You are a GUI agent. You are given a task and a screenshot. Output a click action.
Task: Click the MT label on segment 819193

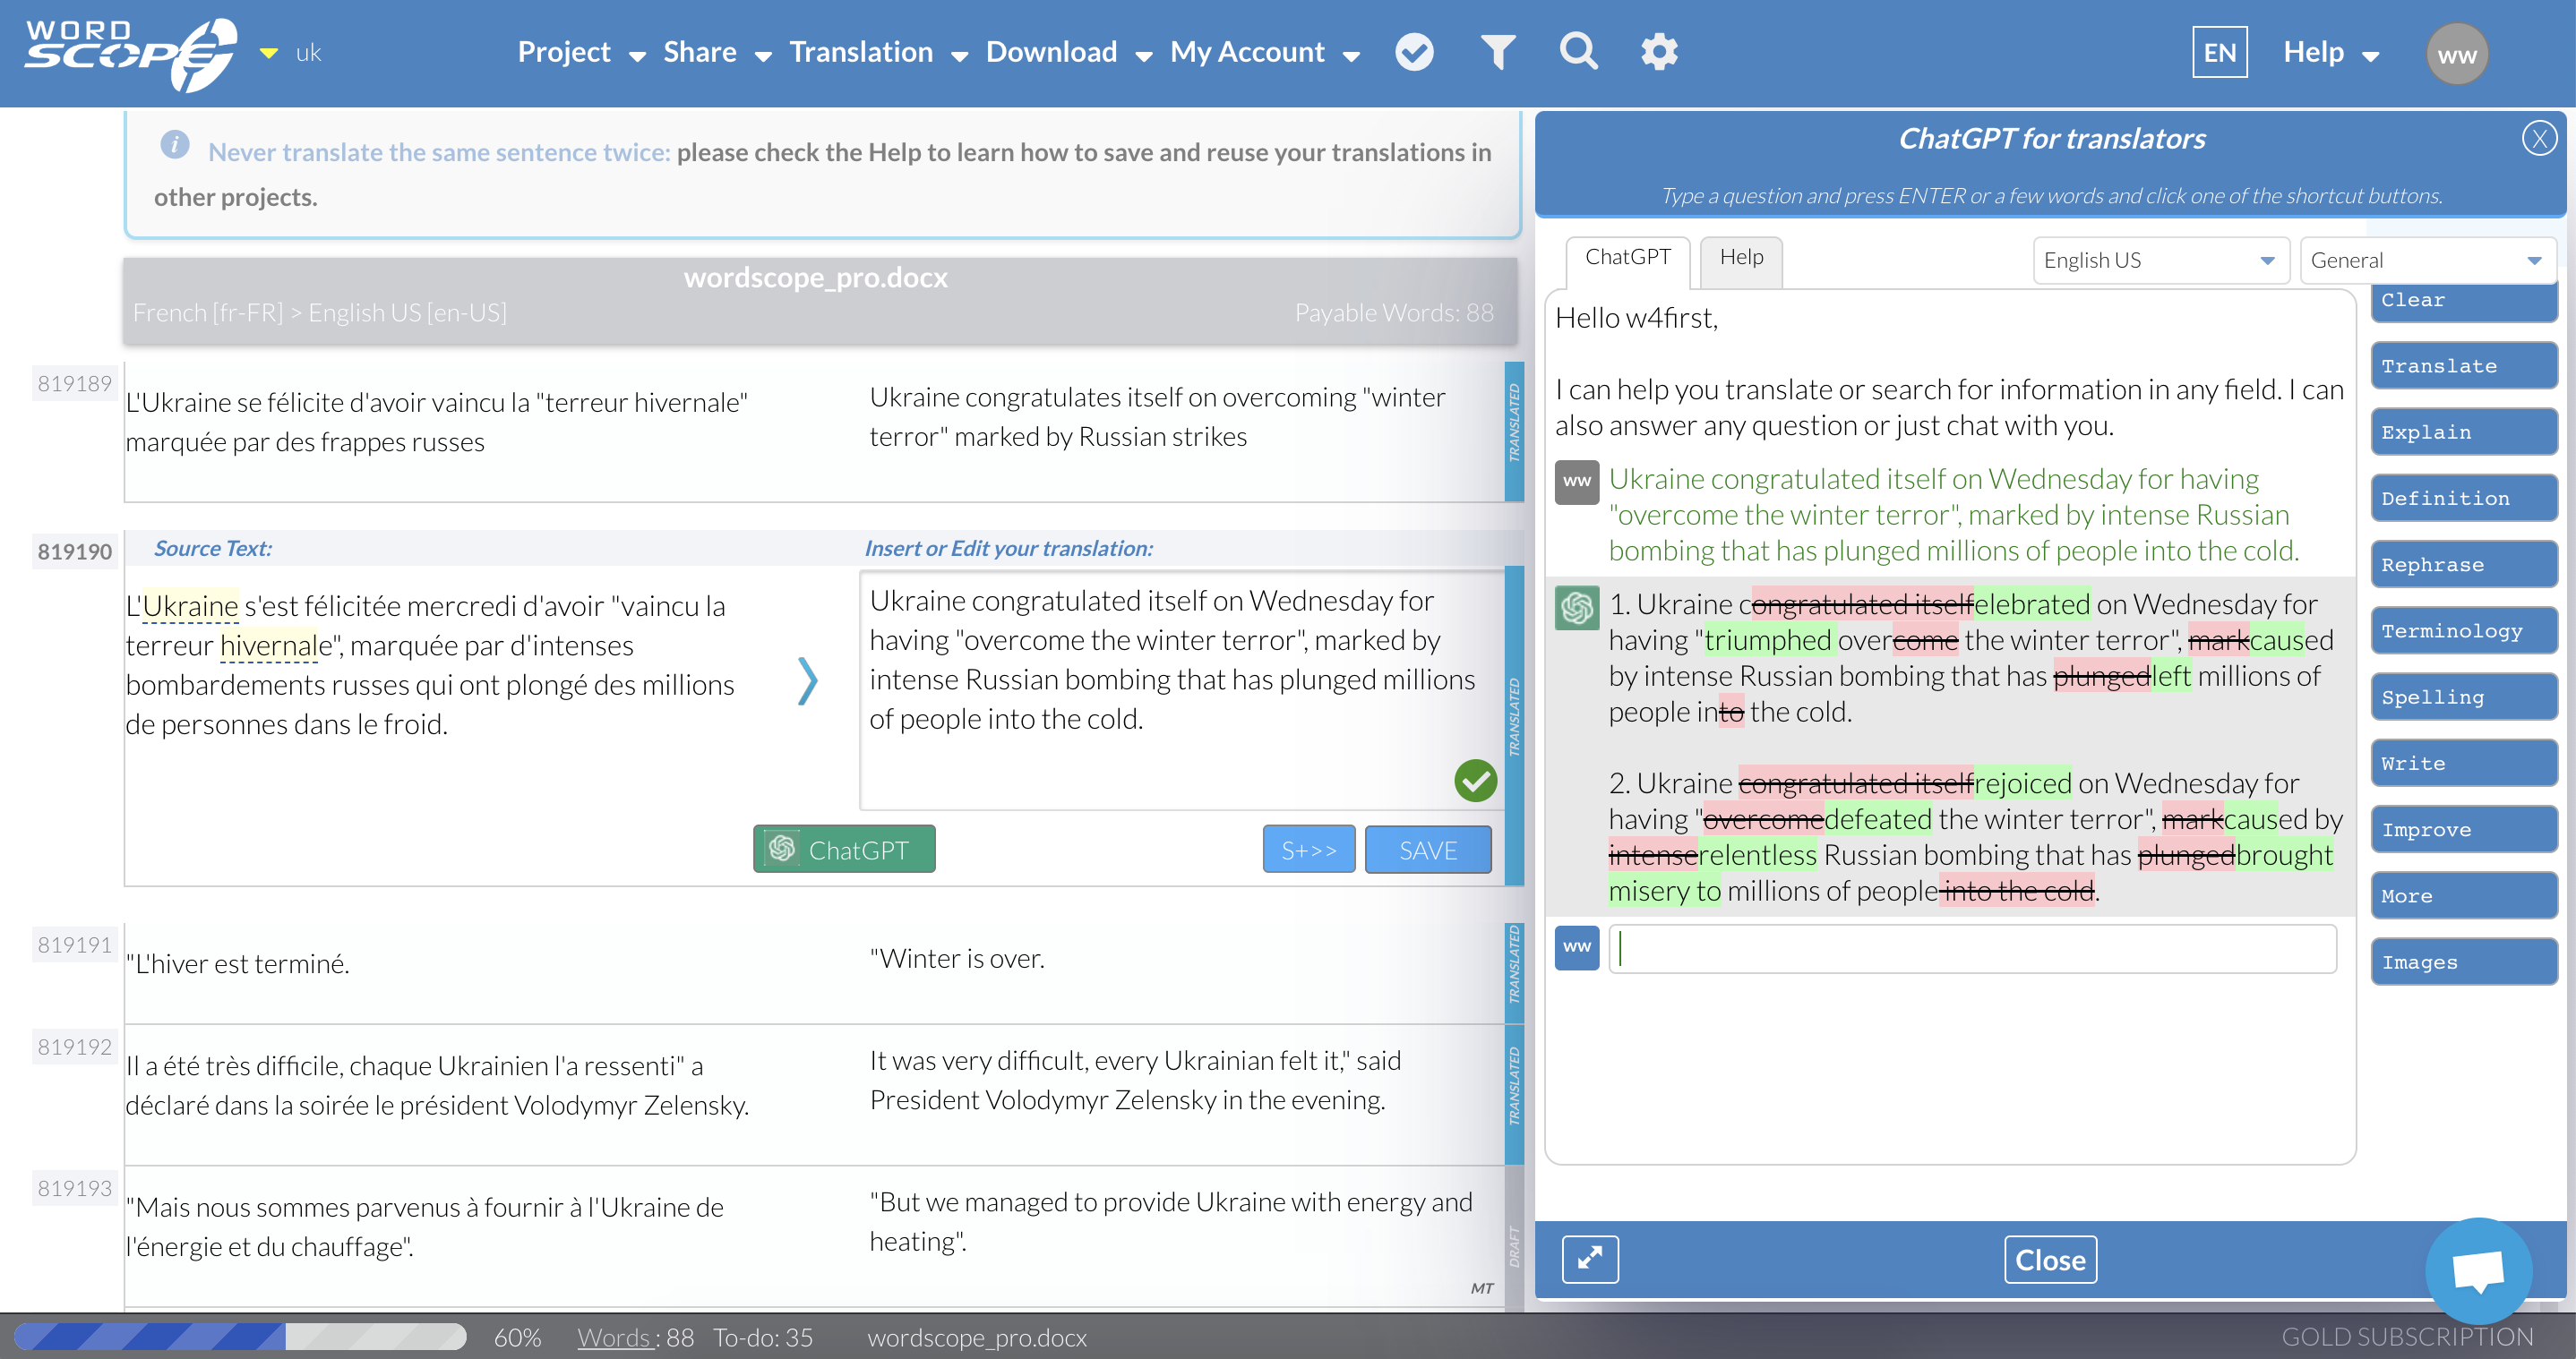1482,1288
